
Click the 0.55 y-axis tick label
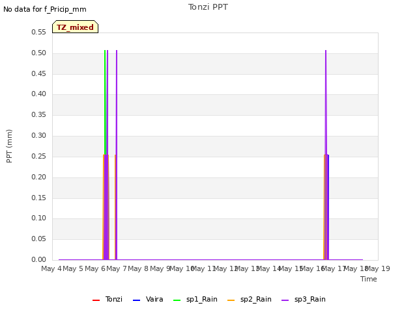[39, 32]
